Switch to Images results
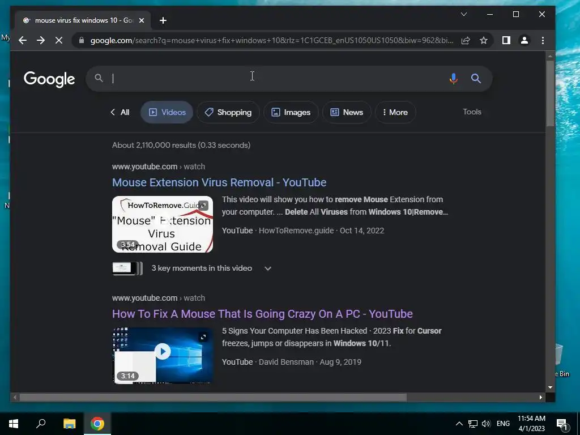Image resolution: width=580 pixels, height=435 pixels. pos(291,112)
